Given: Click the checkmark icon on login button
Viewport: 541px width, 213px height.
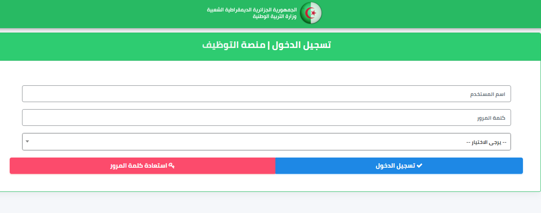Looking at the screenshot, I should (x=419, y=165).
